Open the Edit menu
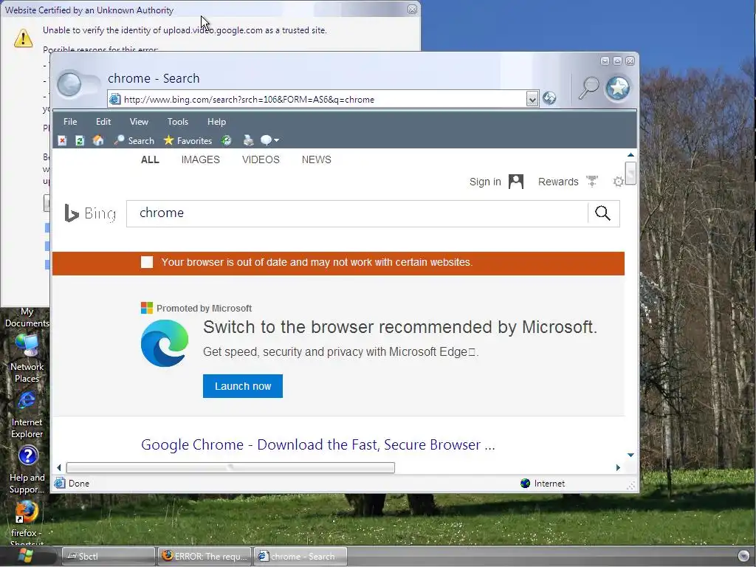Viewport: 756px width, 567px height. click(x=103, y=122)
